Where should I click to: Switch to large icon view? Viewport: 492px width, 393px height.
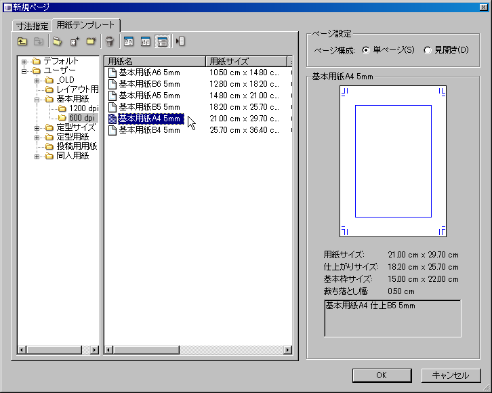(x=129, y=41)
